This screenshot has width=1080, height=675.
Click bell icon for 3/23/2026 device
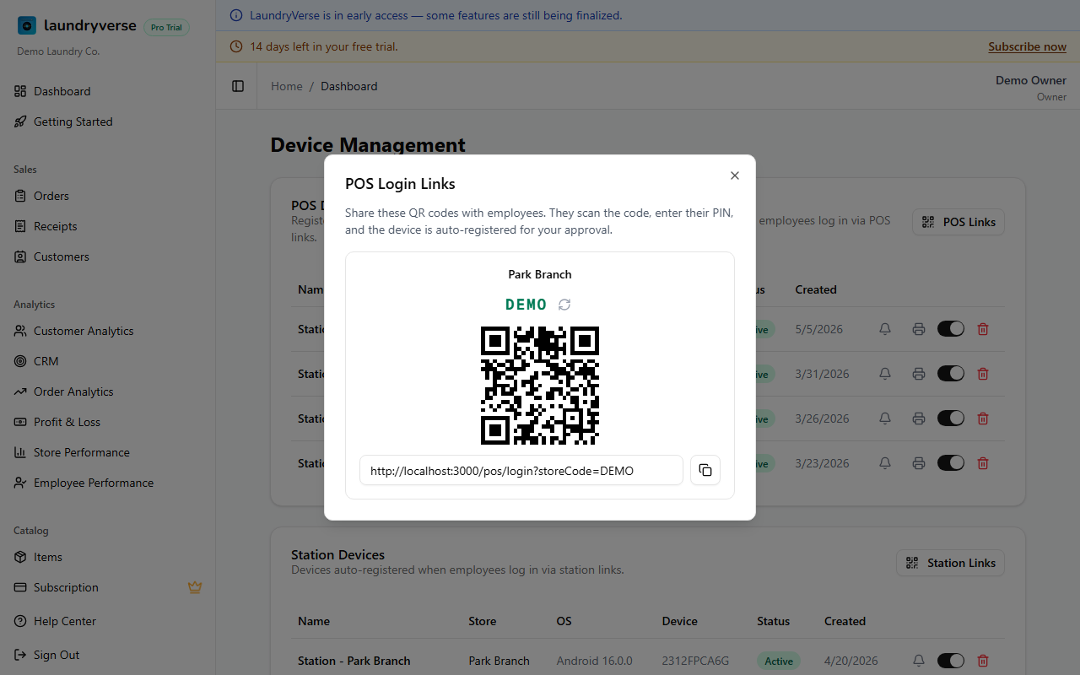885,463
